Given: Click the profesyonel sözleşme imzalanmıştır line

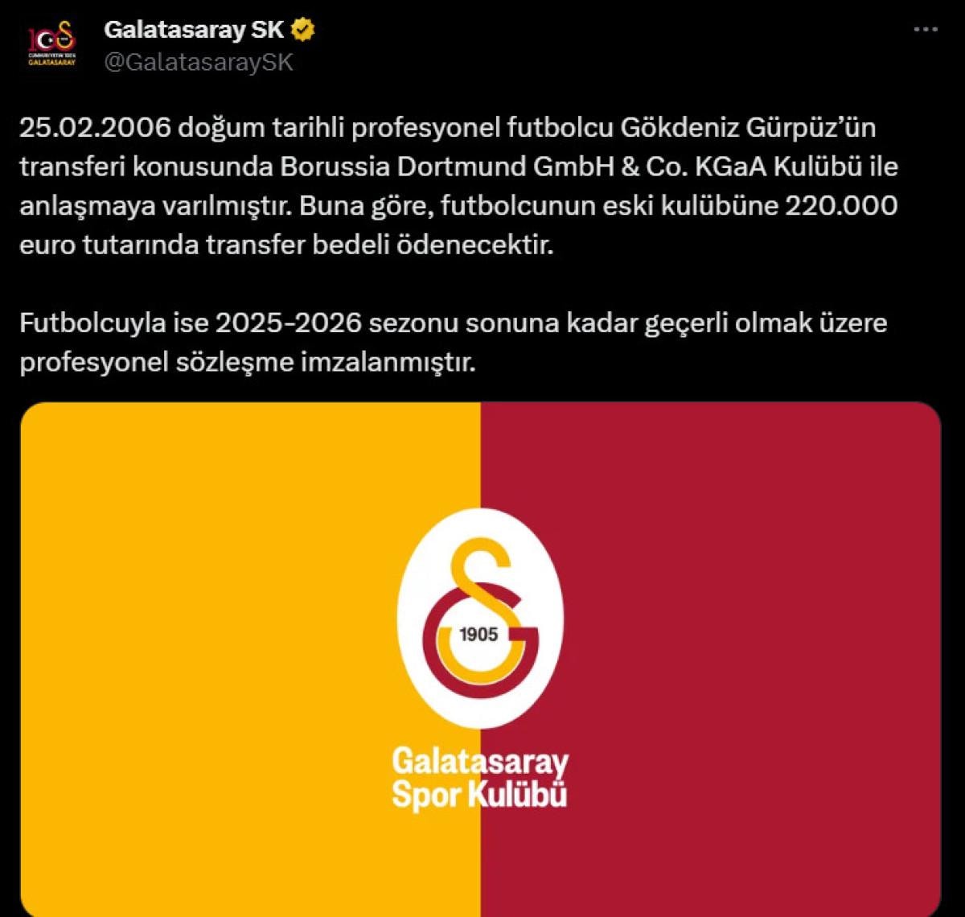Looking at the screenshot, I should (x=248, y=363).
